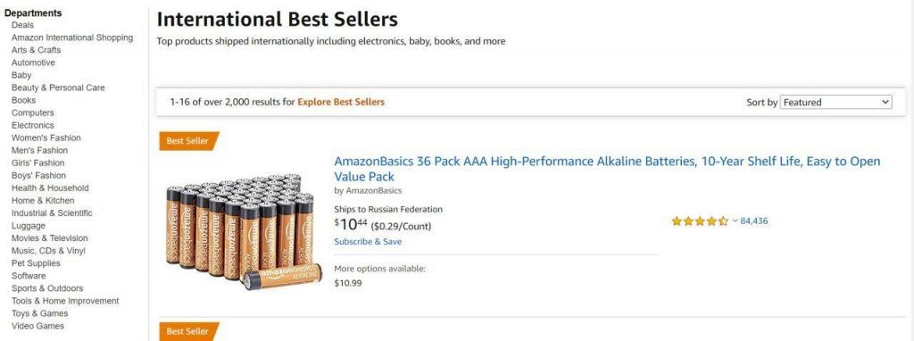This screenshot has width=914, height=341.
Task: Open the AmazonBasics 36 Pack AAA title link
Action: (607, 169)
